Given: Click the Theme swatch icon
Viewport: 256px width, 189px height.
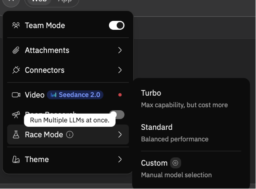Looking at the screenshot, I should (16, 160).
